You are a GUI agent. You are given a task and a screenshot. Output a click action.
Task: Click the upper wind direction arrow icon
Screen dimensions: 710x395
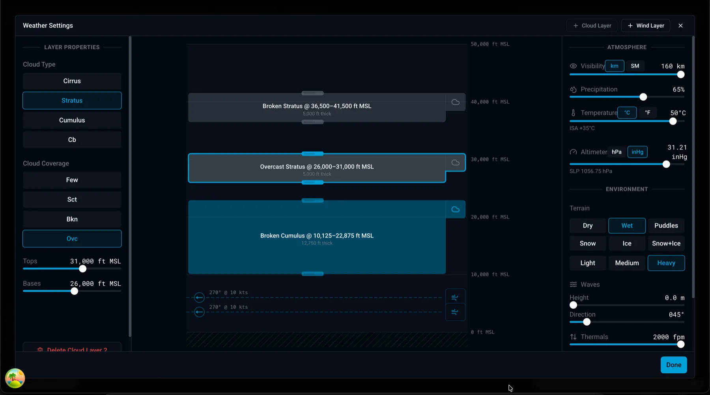(199, 298)
